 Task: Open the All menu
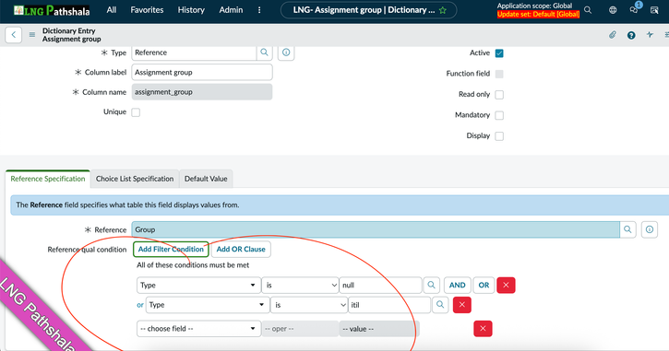pyautogui.click(x=112, y=10)
